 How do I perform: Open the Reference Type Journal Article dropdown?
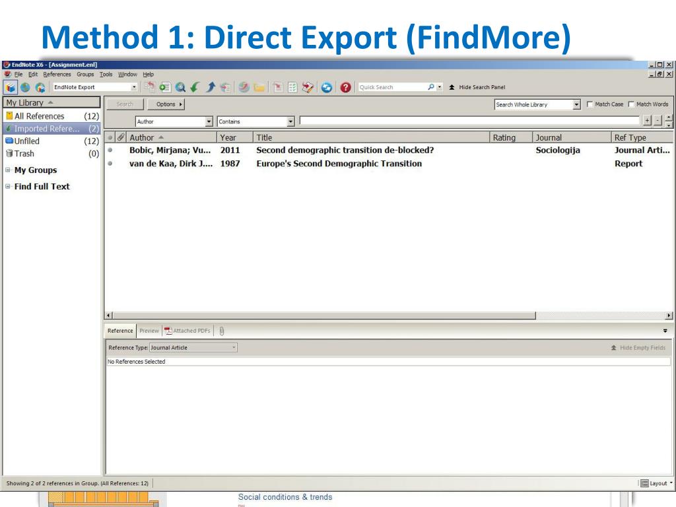coord(234,347)
